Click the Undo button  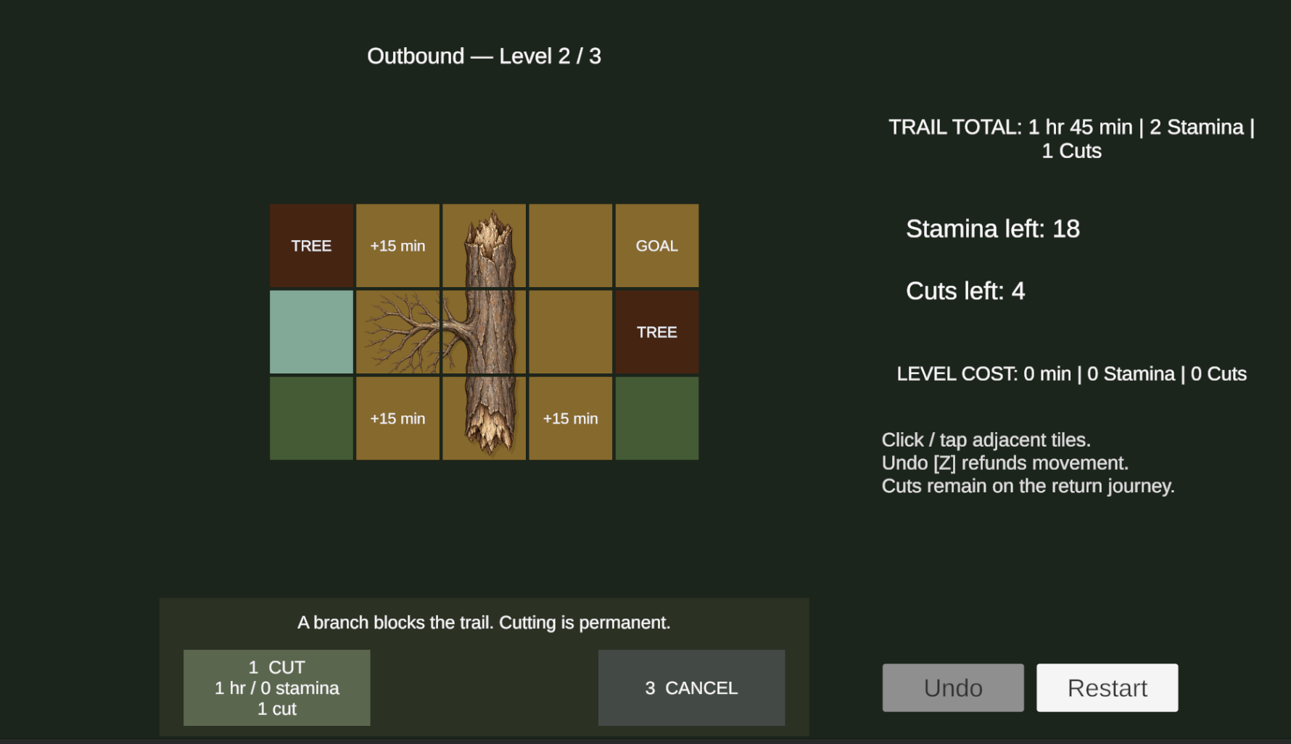953,687
